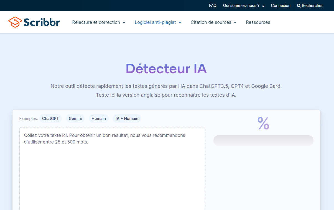Click the Scribbr logo
334x210 pixels.
point(34,22)
